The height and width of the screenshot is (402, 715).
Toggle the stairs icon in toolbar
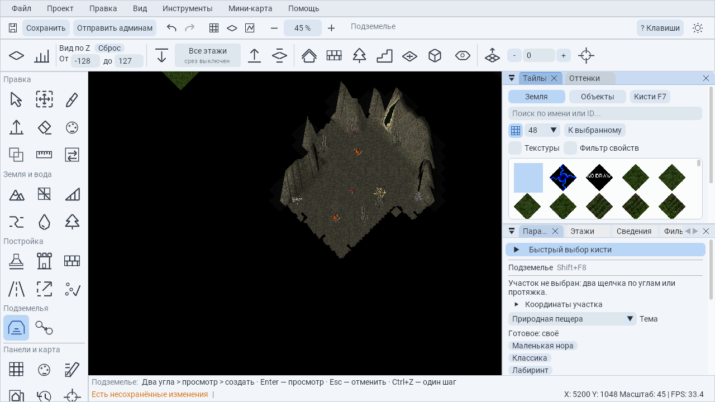click(384, 55)
